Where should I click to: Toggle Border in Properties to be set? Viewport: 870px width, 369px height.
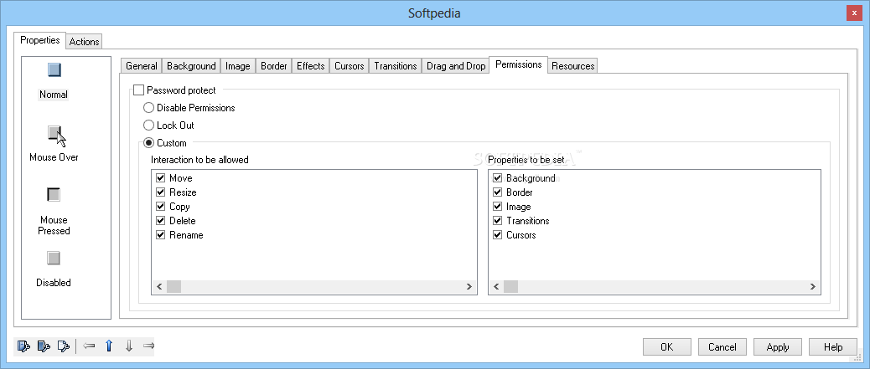(x=498, y=192)
